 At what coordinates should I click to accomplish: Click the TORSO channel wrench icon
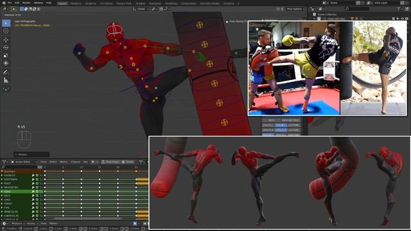33,203
